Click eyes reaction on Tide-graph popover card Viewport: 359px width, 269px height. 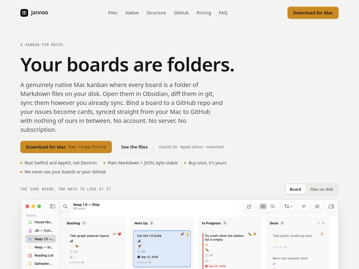[115, 234]
